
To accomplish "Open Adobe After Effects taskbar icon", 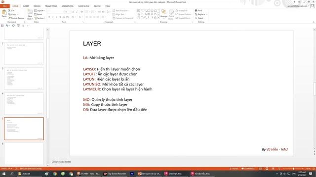I will point(132,174).
